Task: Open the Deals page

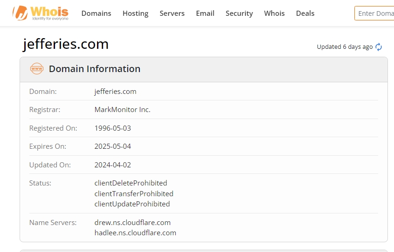Action: [305, 13]
